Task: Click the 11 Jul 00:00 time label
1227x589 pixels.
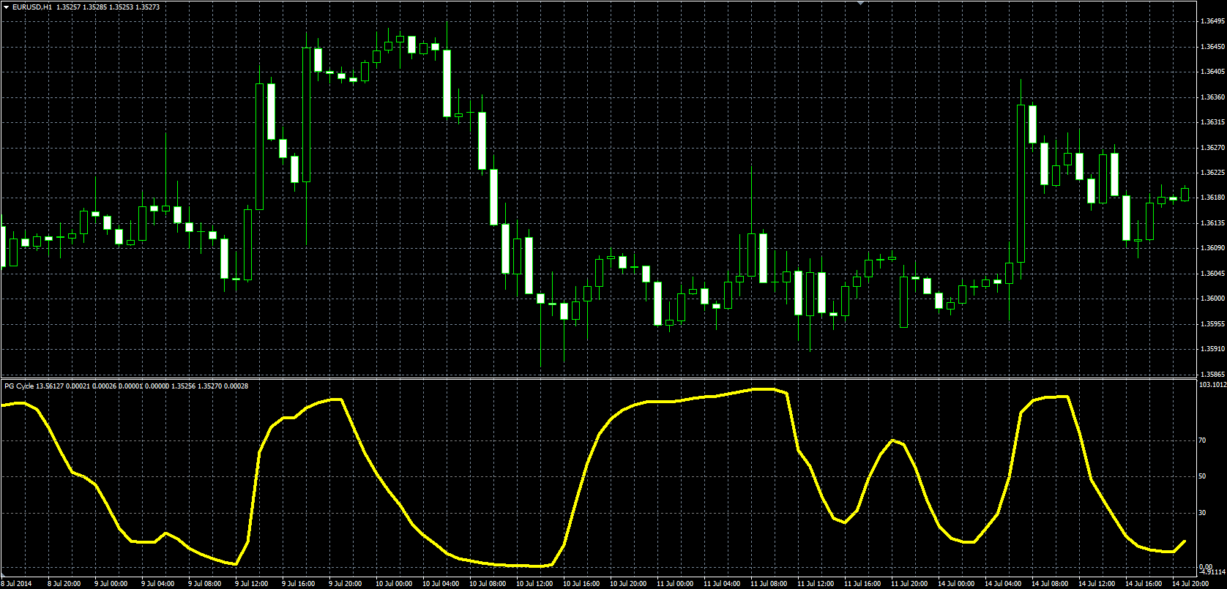Action: 675,584
